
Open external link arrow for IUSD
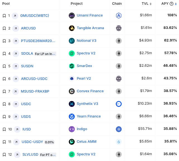(17, 129)
